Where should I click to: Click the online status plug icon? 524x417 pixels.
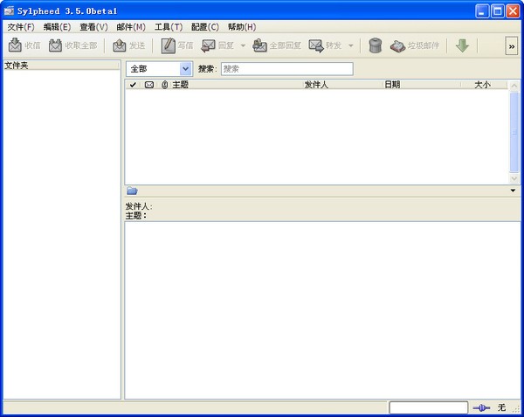point(481,407)
